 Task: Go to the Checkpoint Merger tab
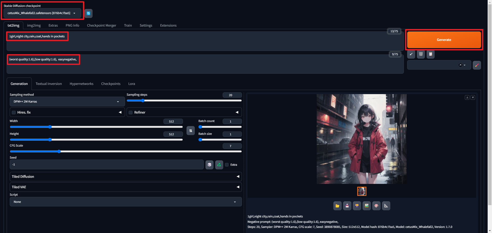(x=101, y=25)
